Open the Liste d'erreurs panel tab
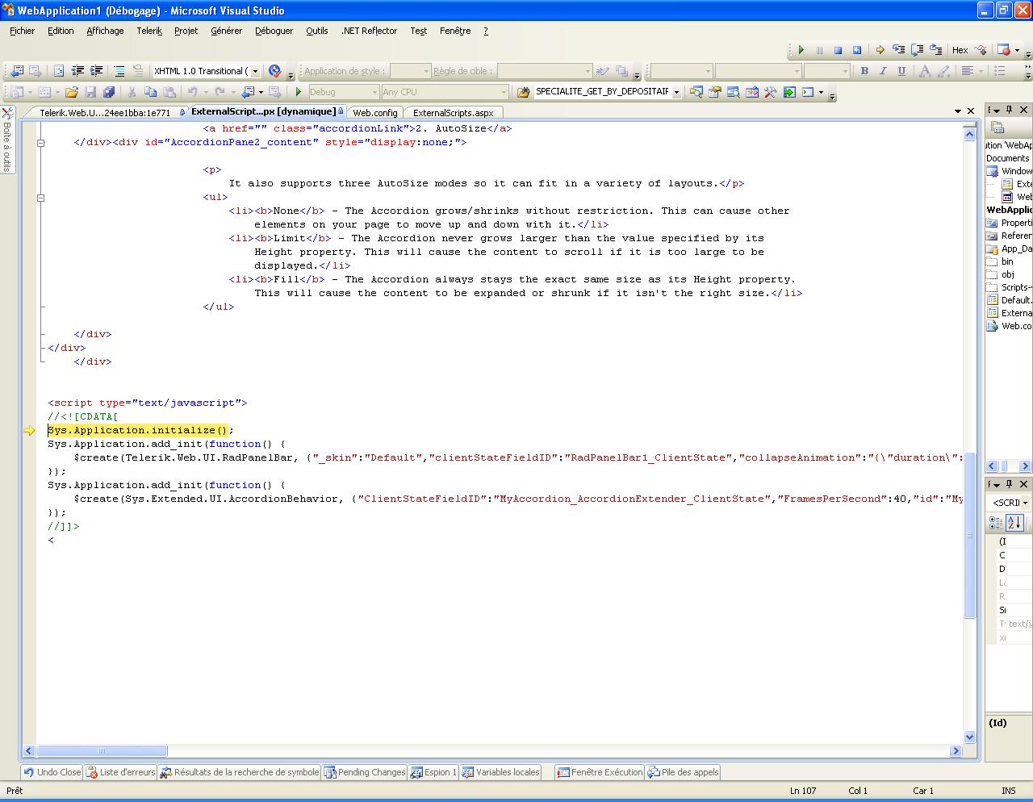This screenshot has width=1033, height=802. tap(121, 772)
